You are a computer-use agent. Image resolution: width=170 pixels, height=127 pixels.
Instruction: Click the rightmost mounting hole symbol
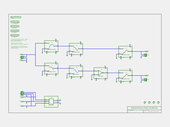158,102
